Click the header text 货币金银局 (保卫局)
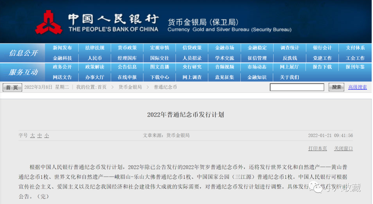Viewport: 373px width, 204px height. click(203, 22)
